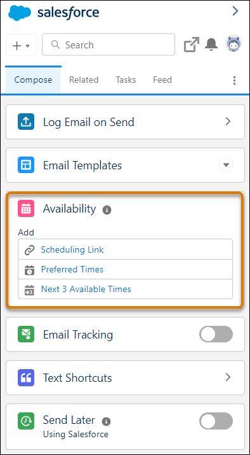The width and height of the screenshot is (250, 455).
Task: Click the Send Later info icon
Action: [106, 421]
